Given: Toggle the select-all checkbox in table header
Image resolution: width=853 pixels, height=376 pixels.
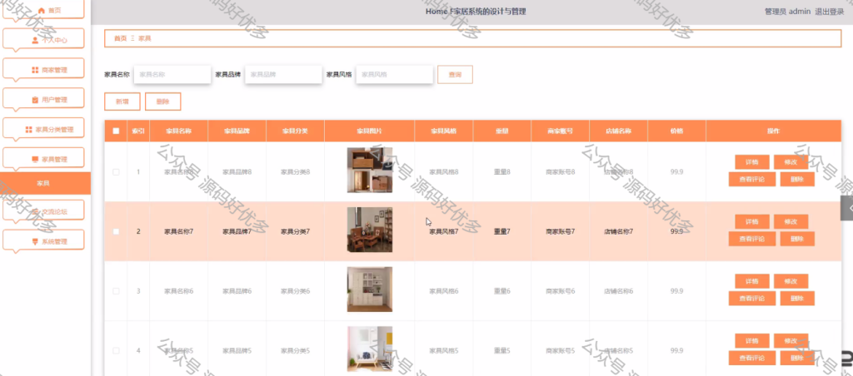Looking at the screenshot, I should (116, 131).
